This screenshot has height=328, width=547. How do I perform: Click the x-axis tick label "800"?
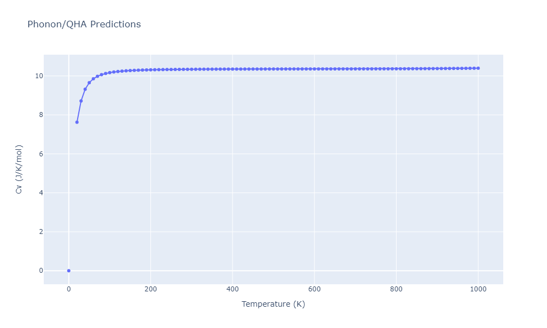tap(396, 290)
